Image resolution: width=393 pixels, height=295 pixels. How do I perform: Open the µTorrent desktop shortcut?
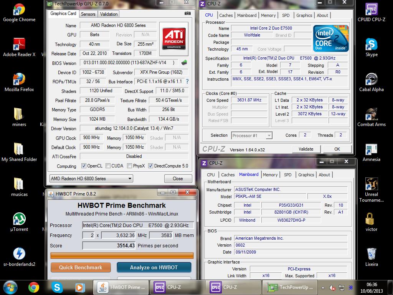[19, 222]
